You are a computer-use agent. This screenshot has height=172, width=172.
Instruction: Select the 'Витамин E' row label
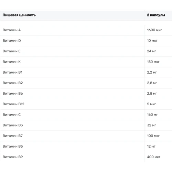[12, 51]
